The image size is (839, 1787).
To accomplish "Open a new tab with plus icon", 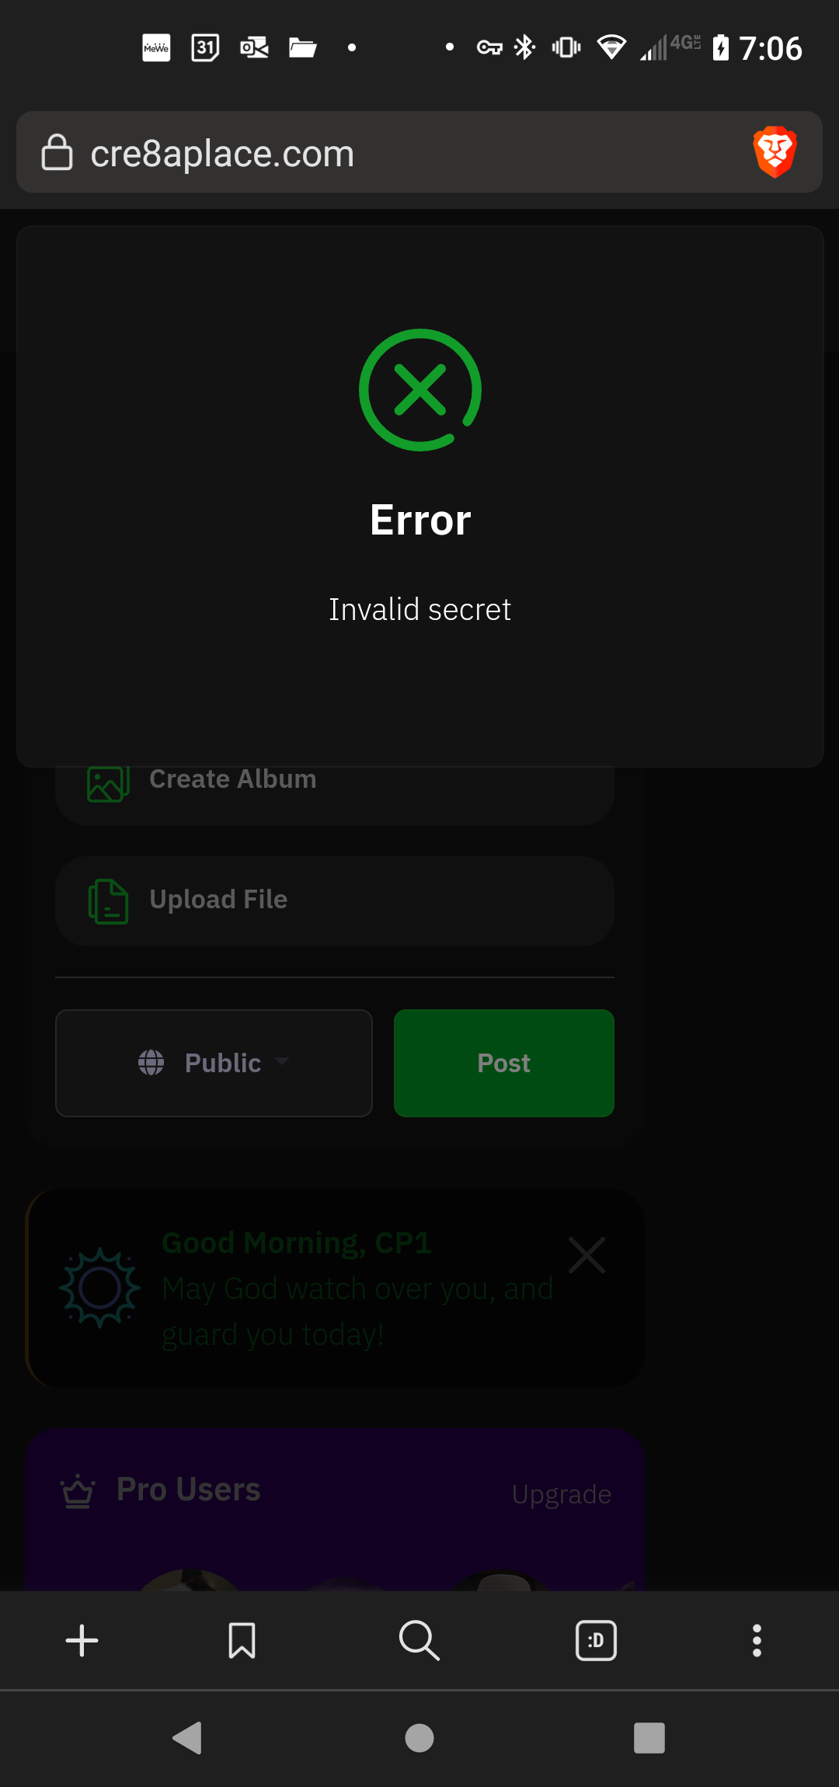I will point(82,1640).
